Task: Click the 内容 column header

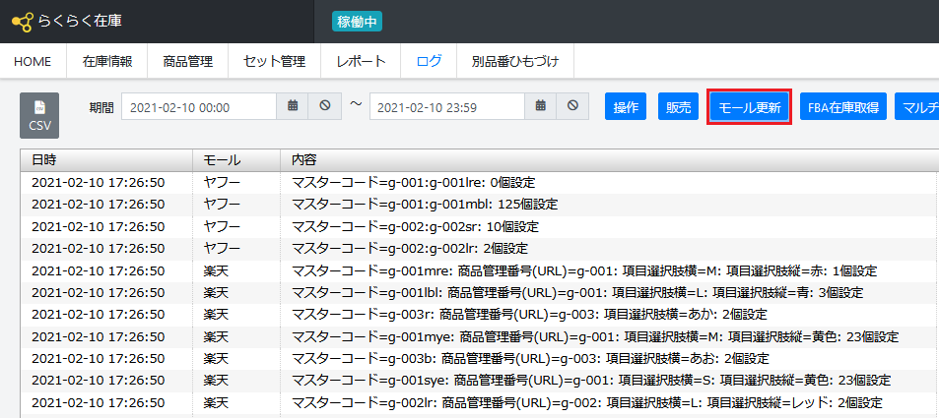Action: 610,159
